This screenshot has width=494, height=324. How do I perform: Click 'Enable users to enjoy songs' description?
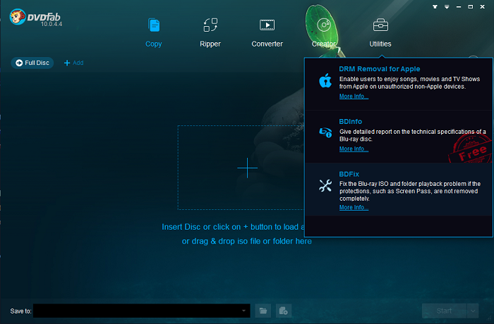(x=409, y=82)
